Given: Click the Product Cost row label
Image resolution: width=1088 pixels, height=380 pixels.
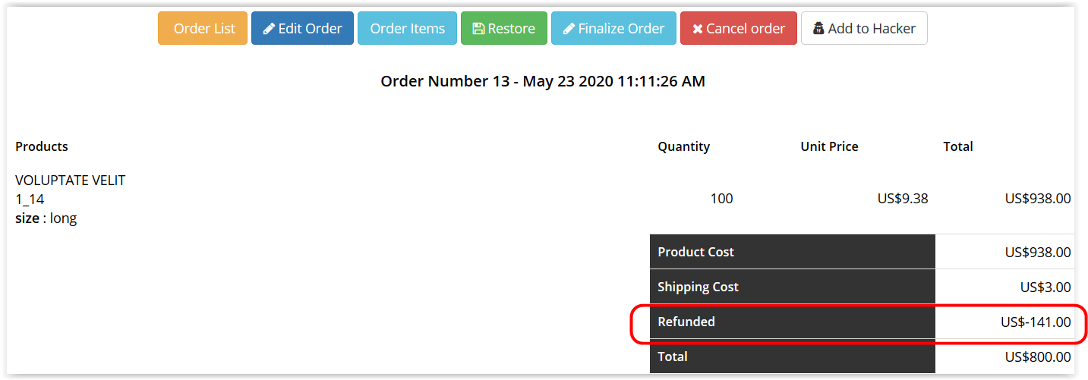Looking at the screenshot, I should (695, 252).
